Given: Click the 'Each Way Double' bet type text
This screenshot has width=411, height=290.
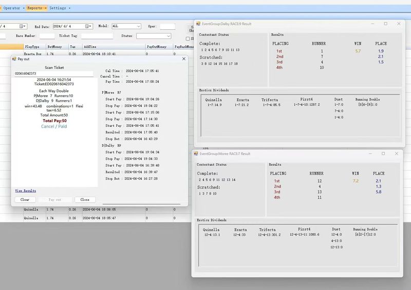Looking at the screenshot, I should coord(54,91).
